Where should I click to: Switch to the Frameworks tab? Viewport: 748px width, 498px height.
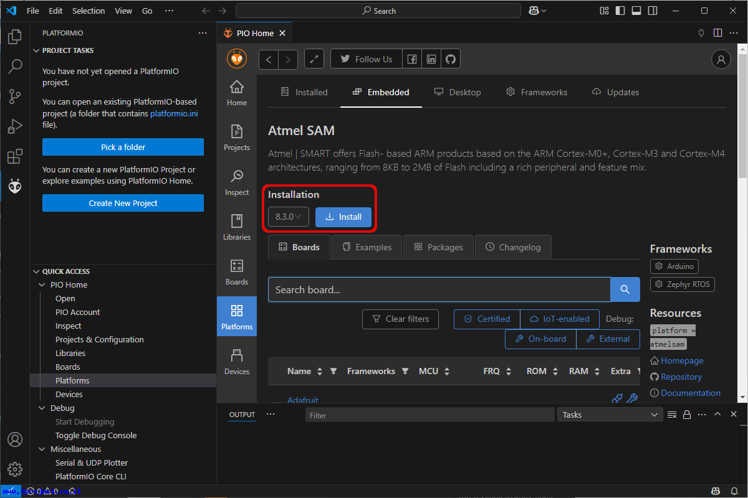pos(537,92)
